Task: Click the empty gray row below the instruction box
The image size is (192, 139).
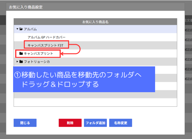Action: tap(95, 95)
